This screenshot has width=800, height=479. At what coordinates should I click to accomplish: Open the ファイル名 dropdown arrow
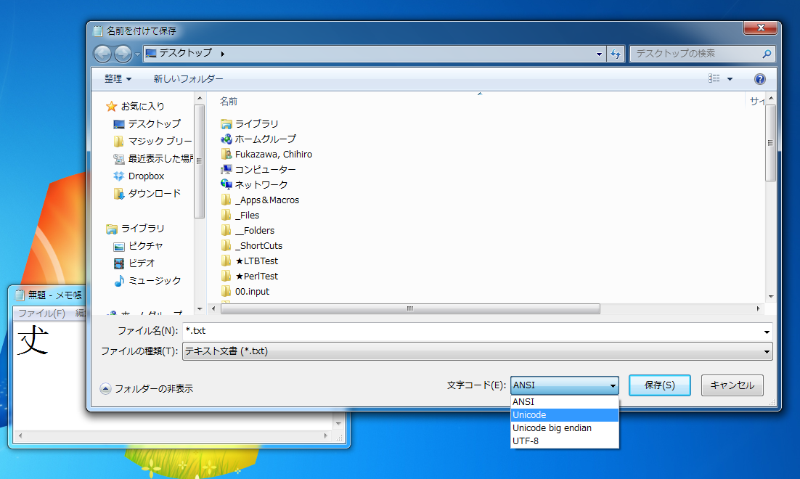pyautogui.click(x=767, y=332)
